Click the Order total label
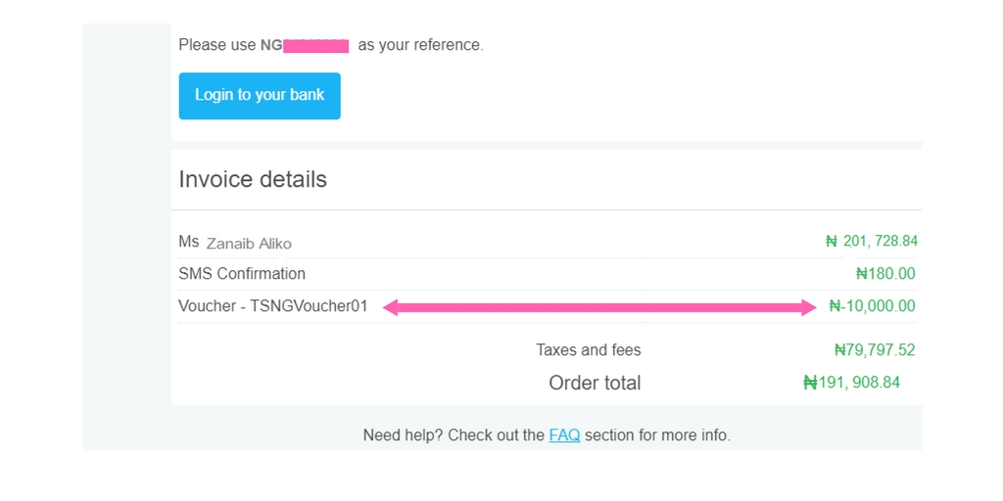The height and width of the screenshot is (501, 1003). click(x=595, y=383)
